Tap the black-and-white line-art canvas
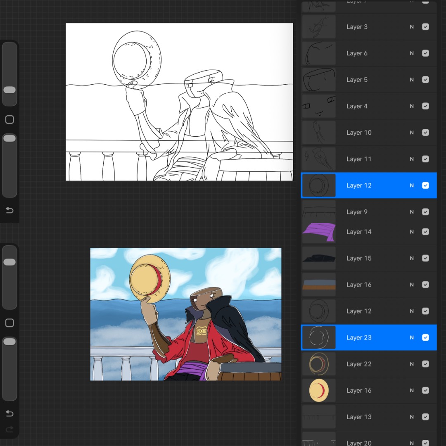This screenshot has width=446, height=446. [179, 102]
